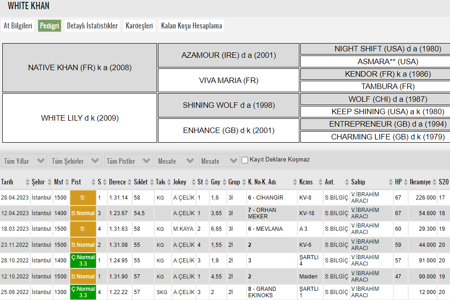Click VIVA MARIA (FR) pedigree cell
Image resolution: width=450 pixels, height=300 pixels.
[229, 80]
